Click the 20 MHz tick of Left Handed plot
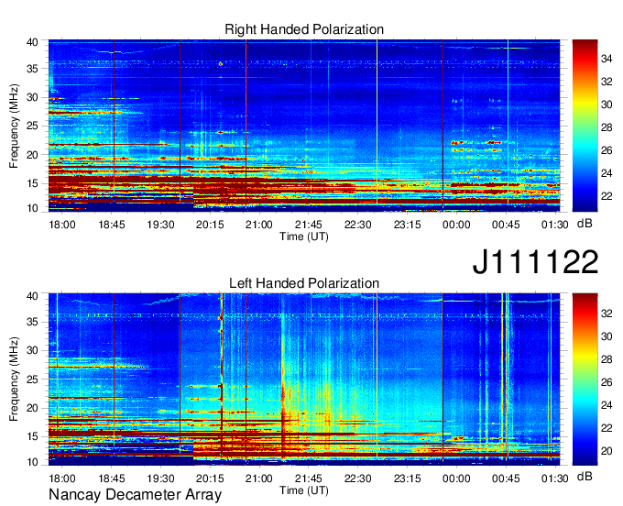Image resolution: width=623 pixels, height=506 pixels. click(32, 408)
